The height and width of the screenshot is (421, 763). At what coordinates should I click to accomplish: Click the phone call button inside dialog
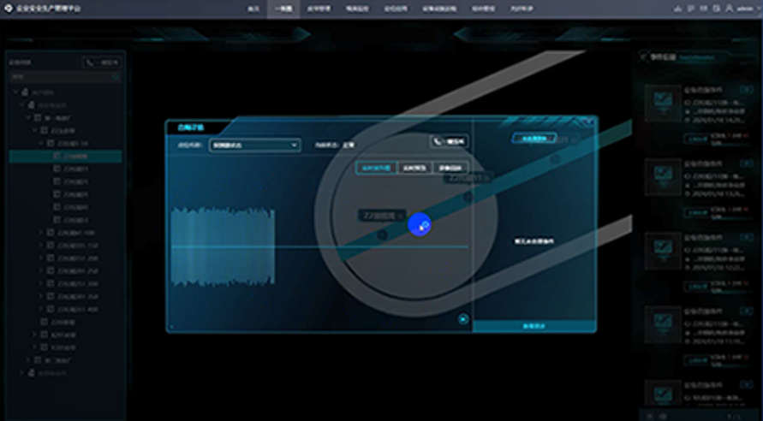pos(449,141)
